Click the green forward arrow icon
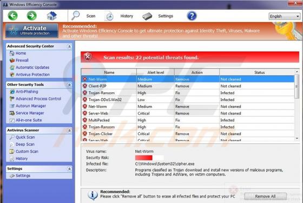Image resolution: width=303 pixels, height=203 pixels. point(32,16)
